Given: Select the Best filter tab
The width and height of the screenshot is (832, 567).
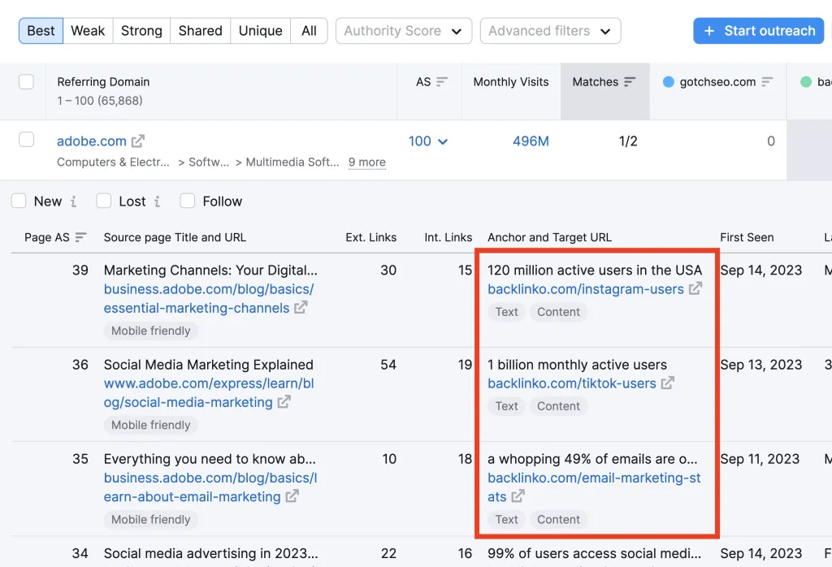Looking at the screenshot, I should coord(41,31).
